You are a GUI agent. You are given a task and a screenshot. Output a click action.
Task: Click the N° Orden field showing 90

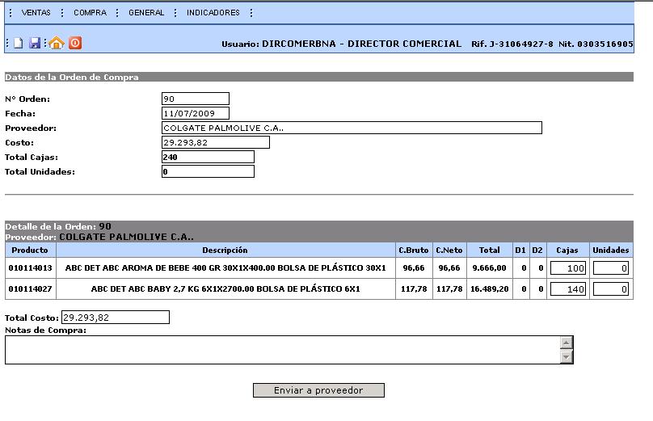tap(196, 99)
